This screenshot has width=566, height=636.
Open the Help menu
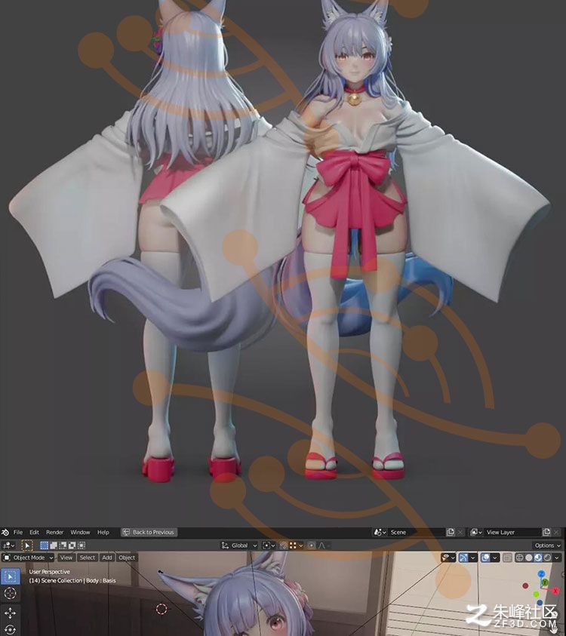coord(103,532)
